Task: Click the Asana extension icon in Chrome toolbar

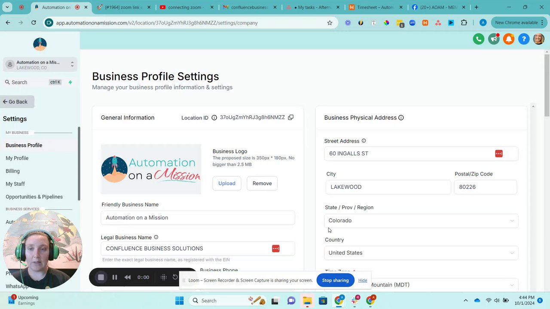Action: 438,23
